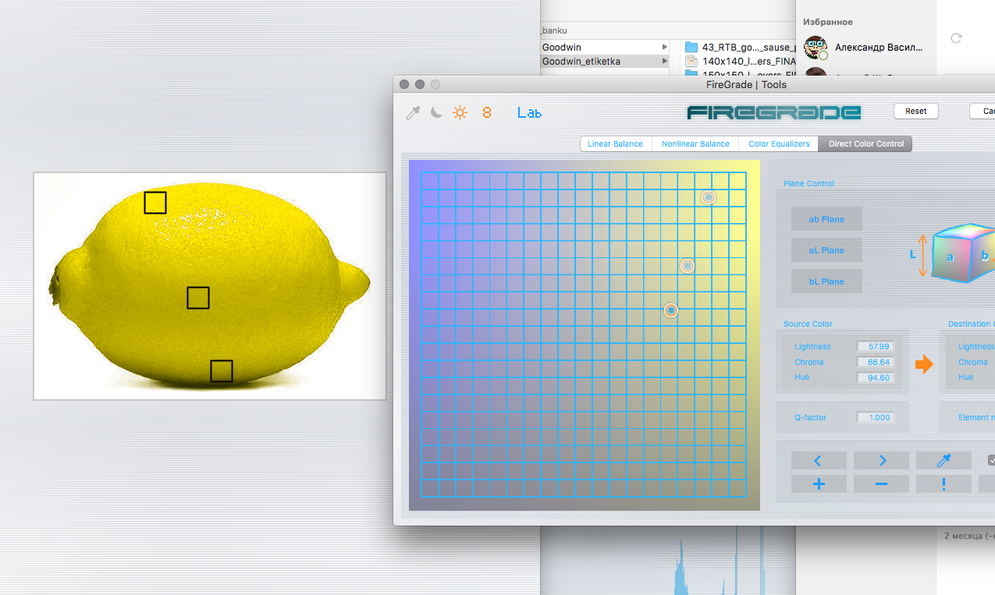This screenshot has height=595, width=995.
Task: Select the Direct Color Control tab
Action: click(x=865, y=143)
